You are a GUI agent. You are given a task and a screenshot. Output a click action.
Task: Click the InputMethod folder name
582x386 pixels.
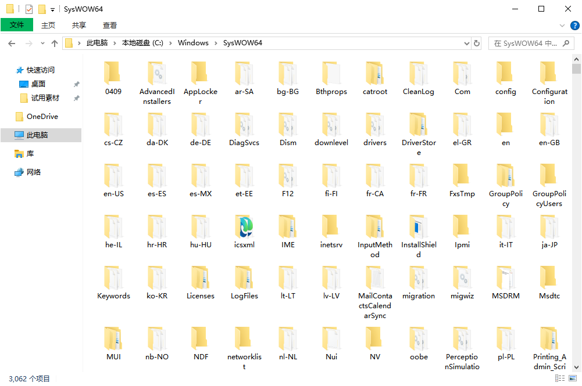[375, 250]
